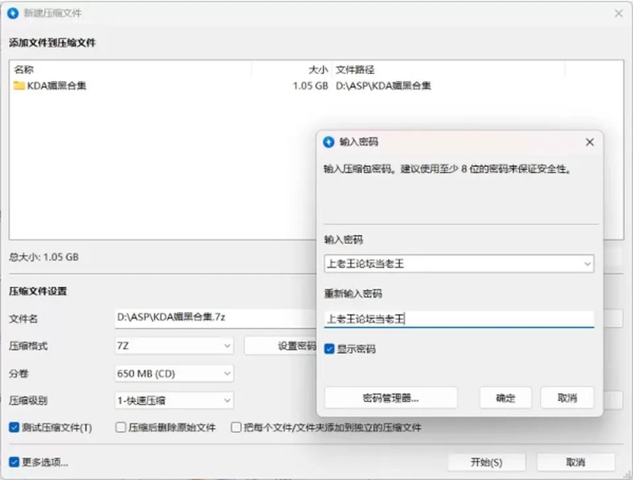Sort the list by the 大小 column header
This screenshot has width=633, height=480.
pos(318,70)
